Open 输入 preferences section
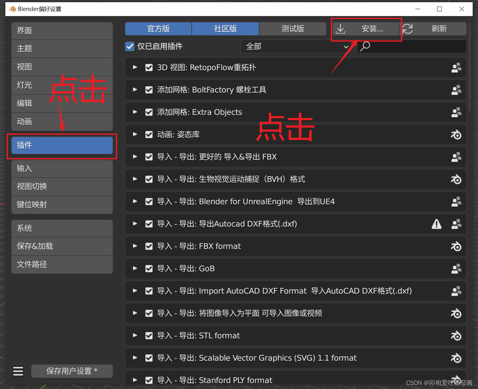 [x=62, y=169]
